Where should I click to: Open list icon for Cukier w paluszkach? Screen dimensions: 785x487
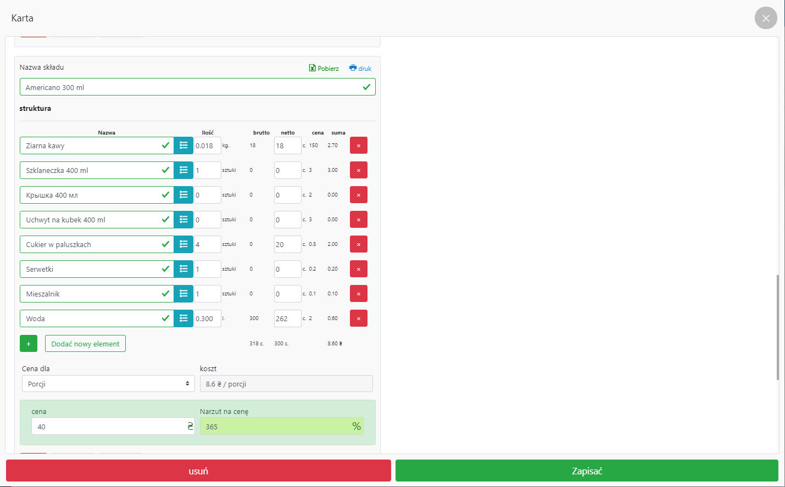click(x=183, y=244)
